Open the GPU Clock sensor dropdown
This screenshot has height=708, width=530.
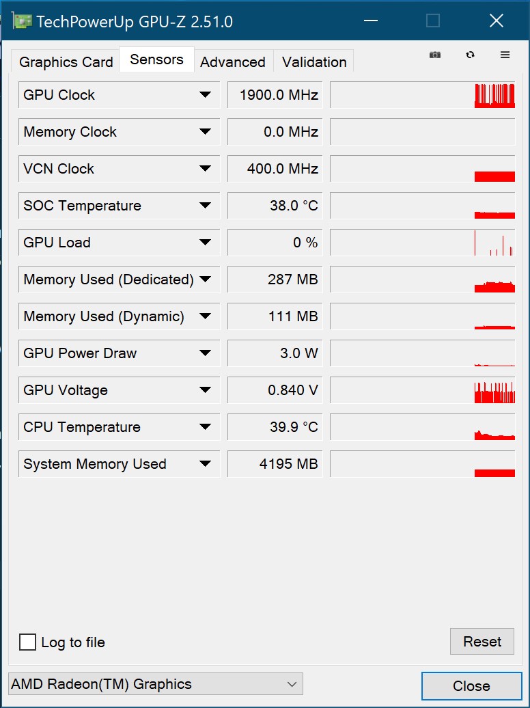pyautogui.click(x=205, y=95)
